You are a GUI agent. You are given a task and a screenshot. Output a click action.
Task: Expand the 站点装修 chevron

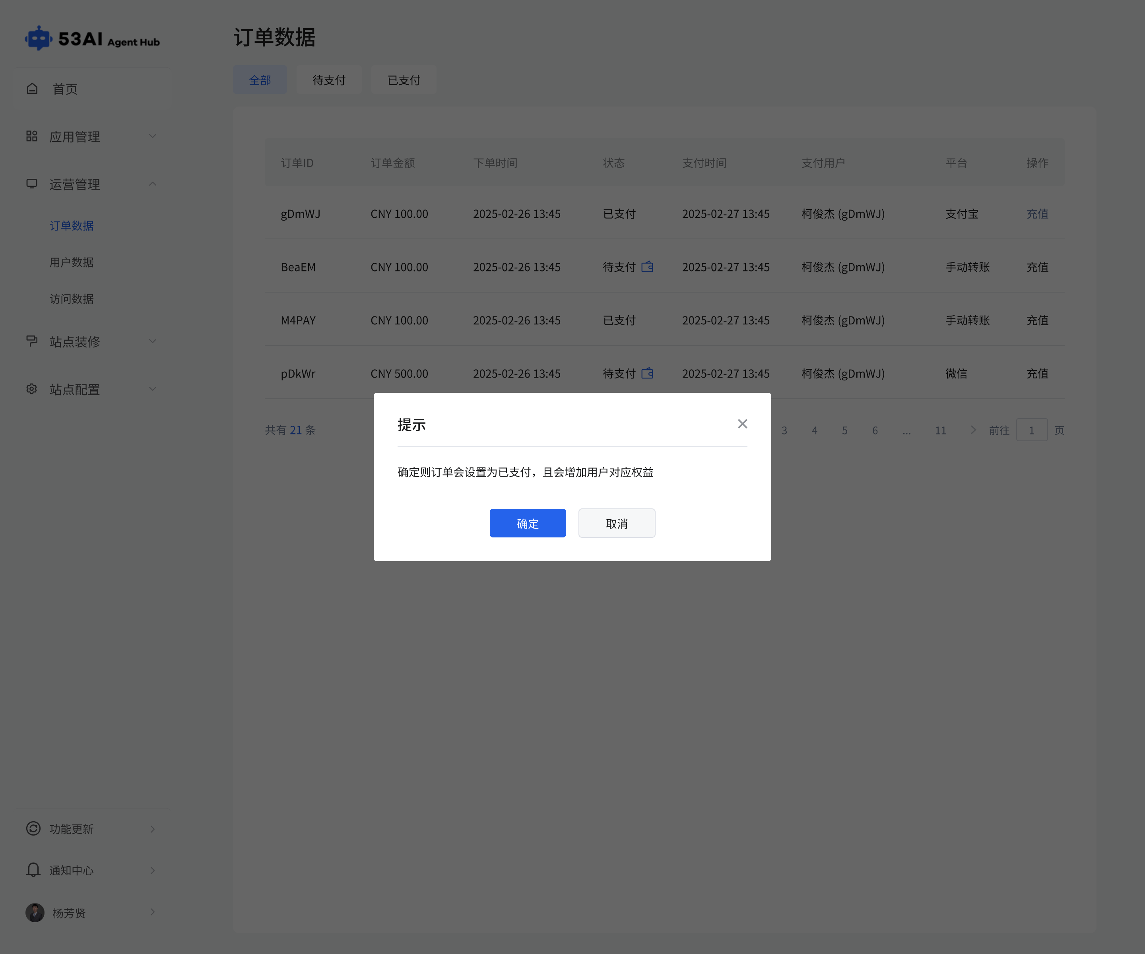tap(153, 341)
